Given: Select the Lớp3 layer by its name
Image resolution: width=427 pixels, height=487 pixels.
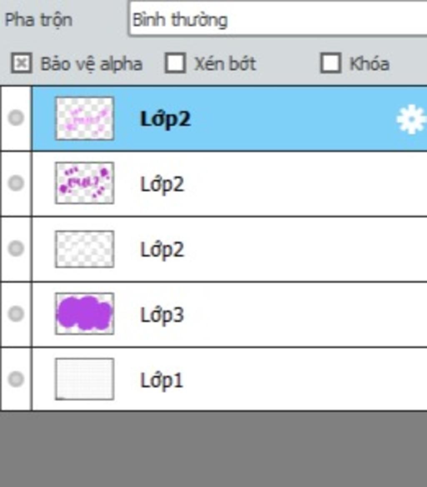Looking at the screenshot, I should [x=162, y=315].
